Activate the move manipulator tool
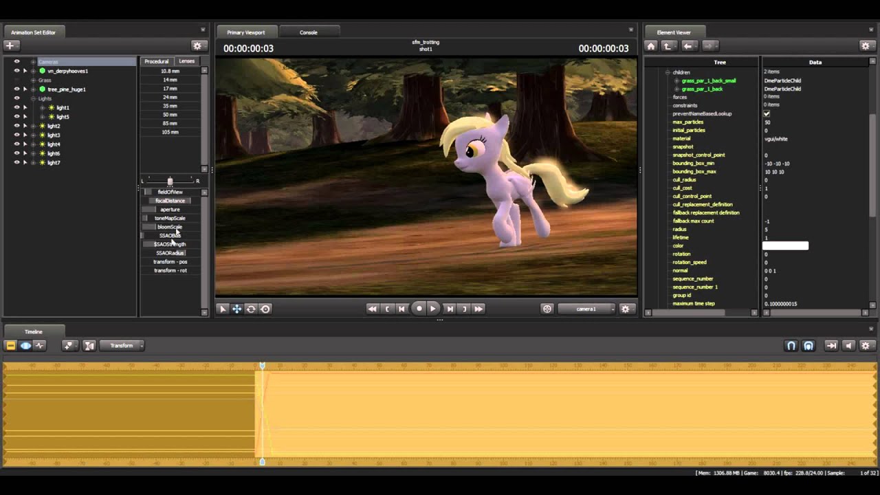This screenshot has width=880, height=495. click(x=236, y=309)
